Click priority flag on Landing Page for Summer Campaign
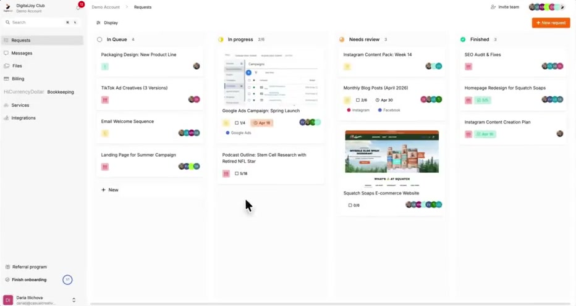576x306 pixels. click(104, 167)
